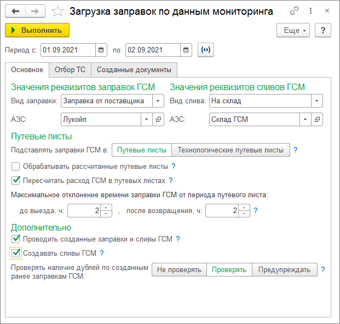The width and height of the screenshot is (340, 324).
Task: Uncheck Пересчитать расход ГСМ в путевых листах
Action: 15,180
